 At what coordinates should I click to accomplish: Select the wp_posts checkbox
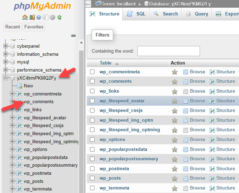92,178
